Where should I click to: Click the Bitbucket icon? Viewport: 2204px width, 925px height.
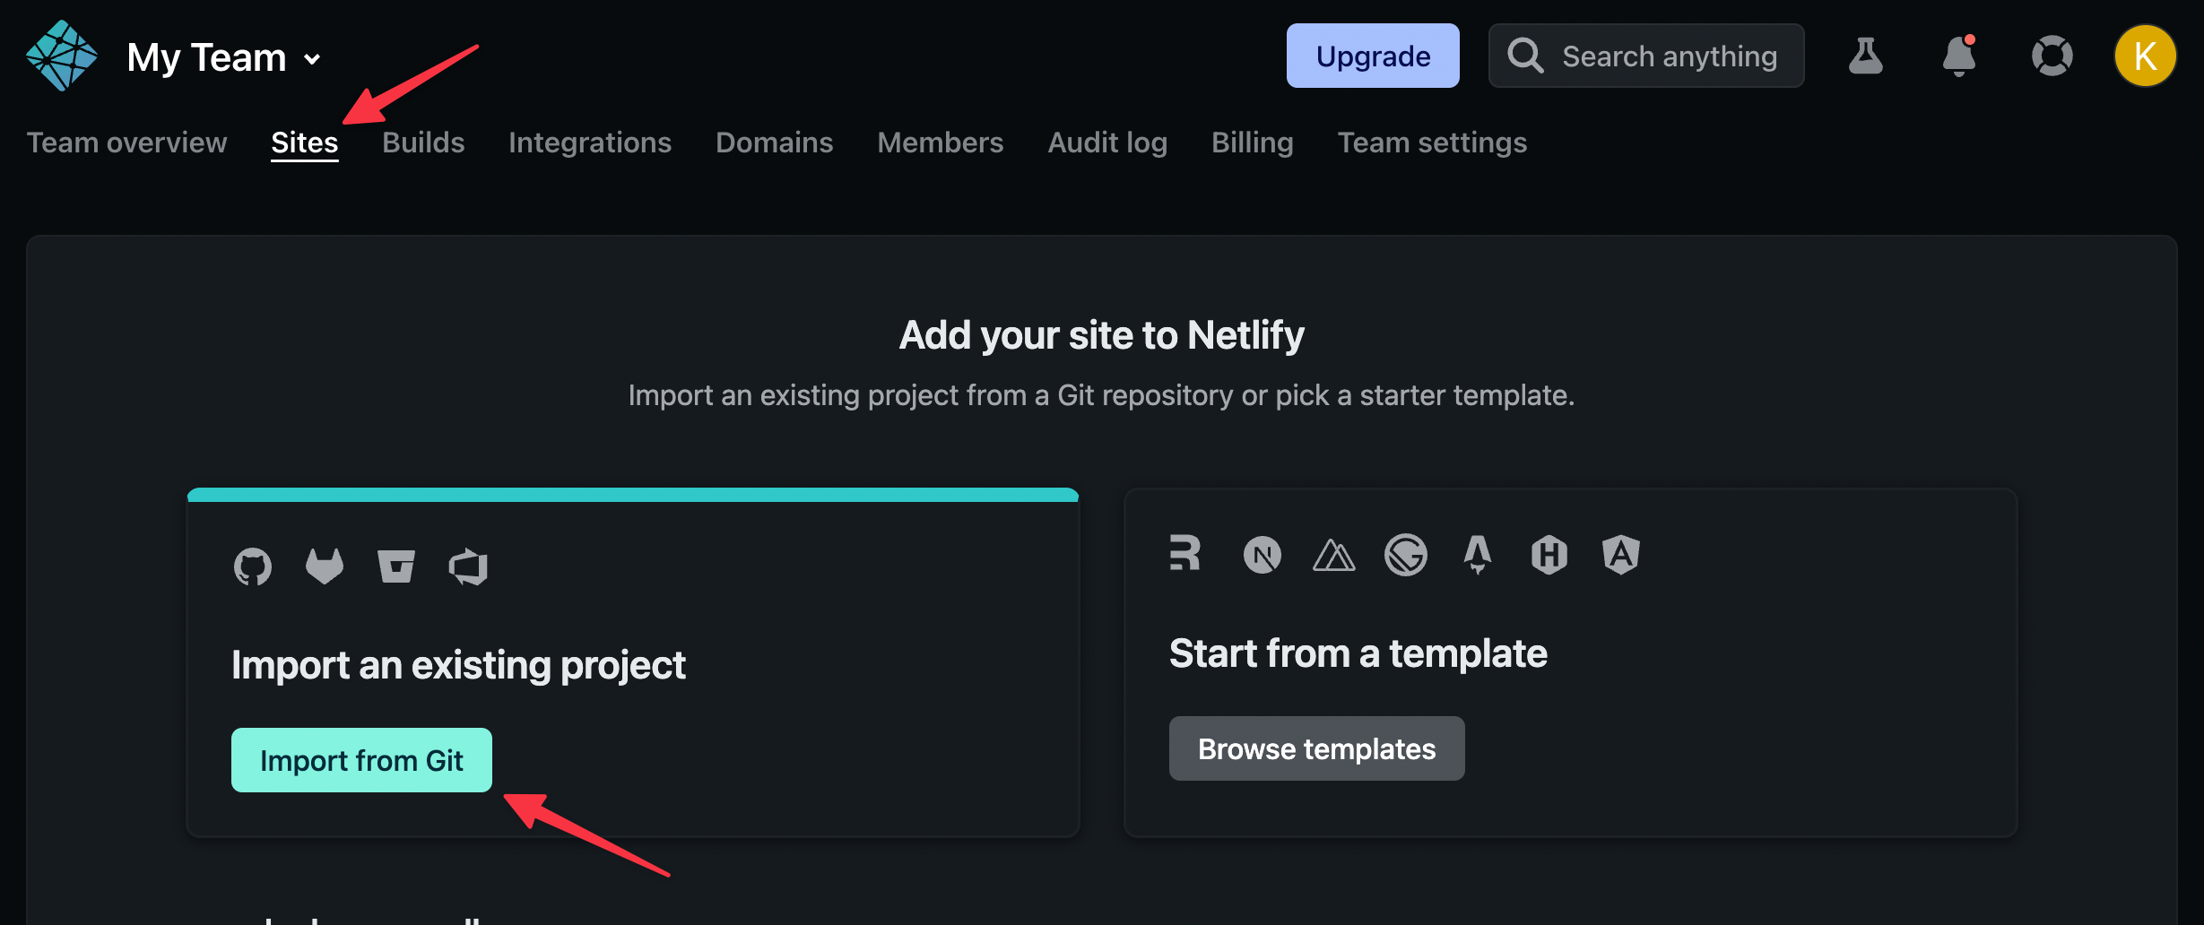[396, 566]
